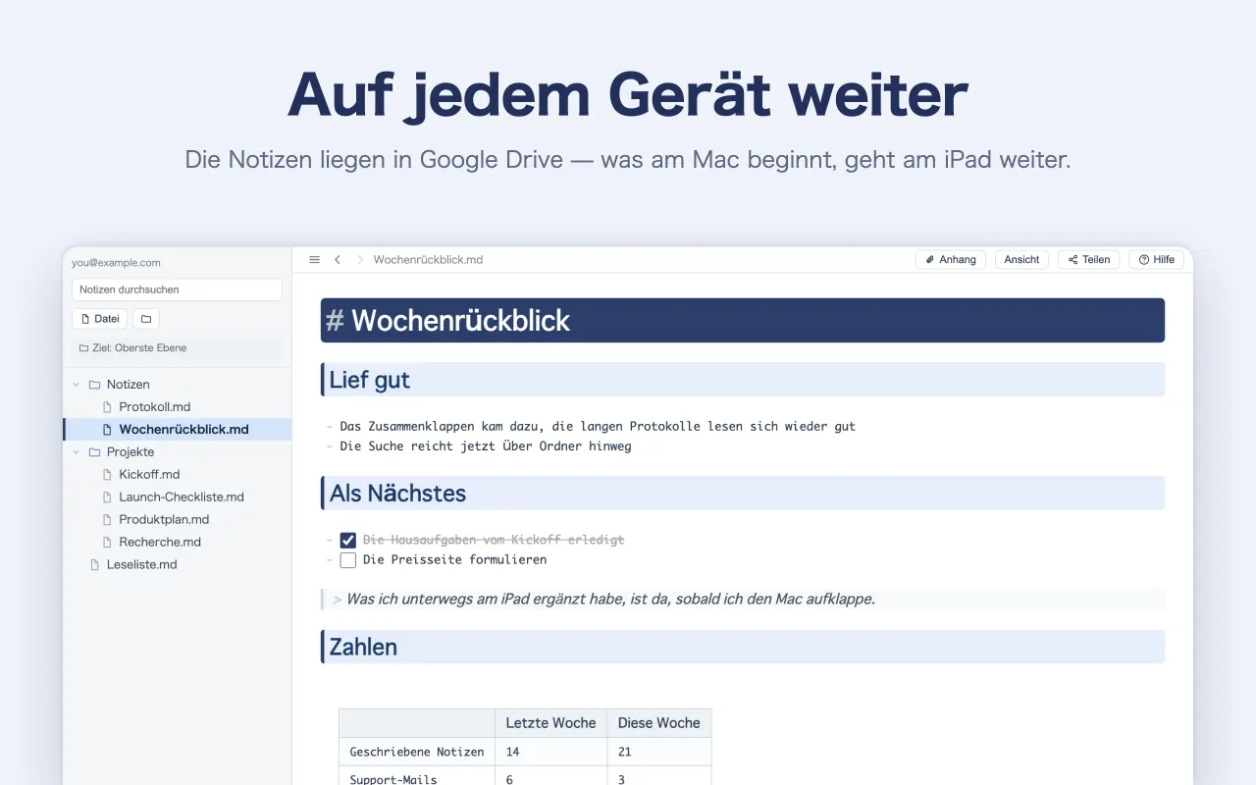Image resolution: width=1256 pixels, height=785 pixels.
Task: Click the Teilen button
Action: pyautogui.click(x=1089, y=260)
